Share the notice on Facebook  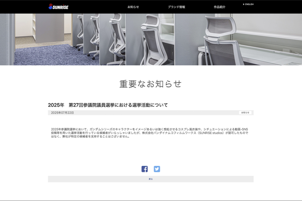click(x=144, y=169)
